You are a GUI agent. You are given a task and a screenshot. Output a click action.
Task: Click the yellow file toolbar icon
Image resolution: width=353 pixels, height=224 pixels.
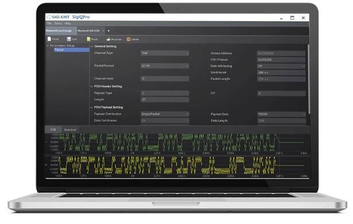(89, 39)
